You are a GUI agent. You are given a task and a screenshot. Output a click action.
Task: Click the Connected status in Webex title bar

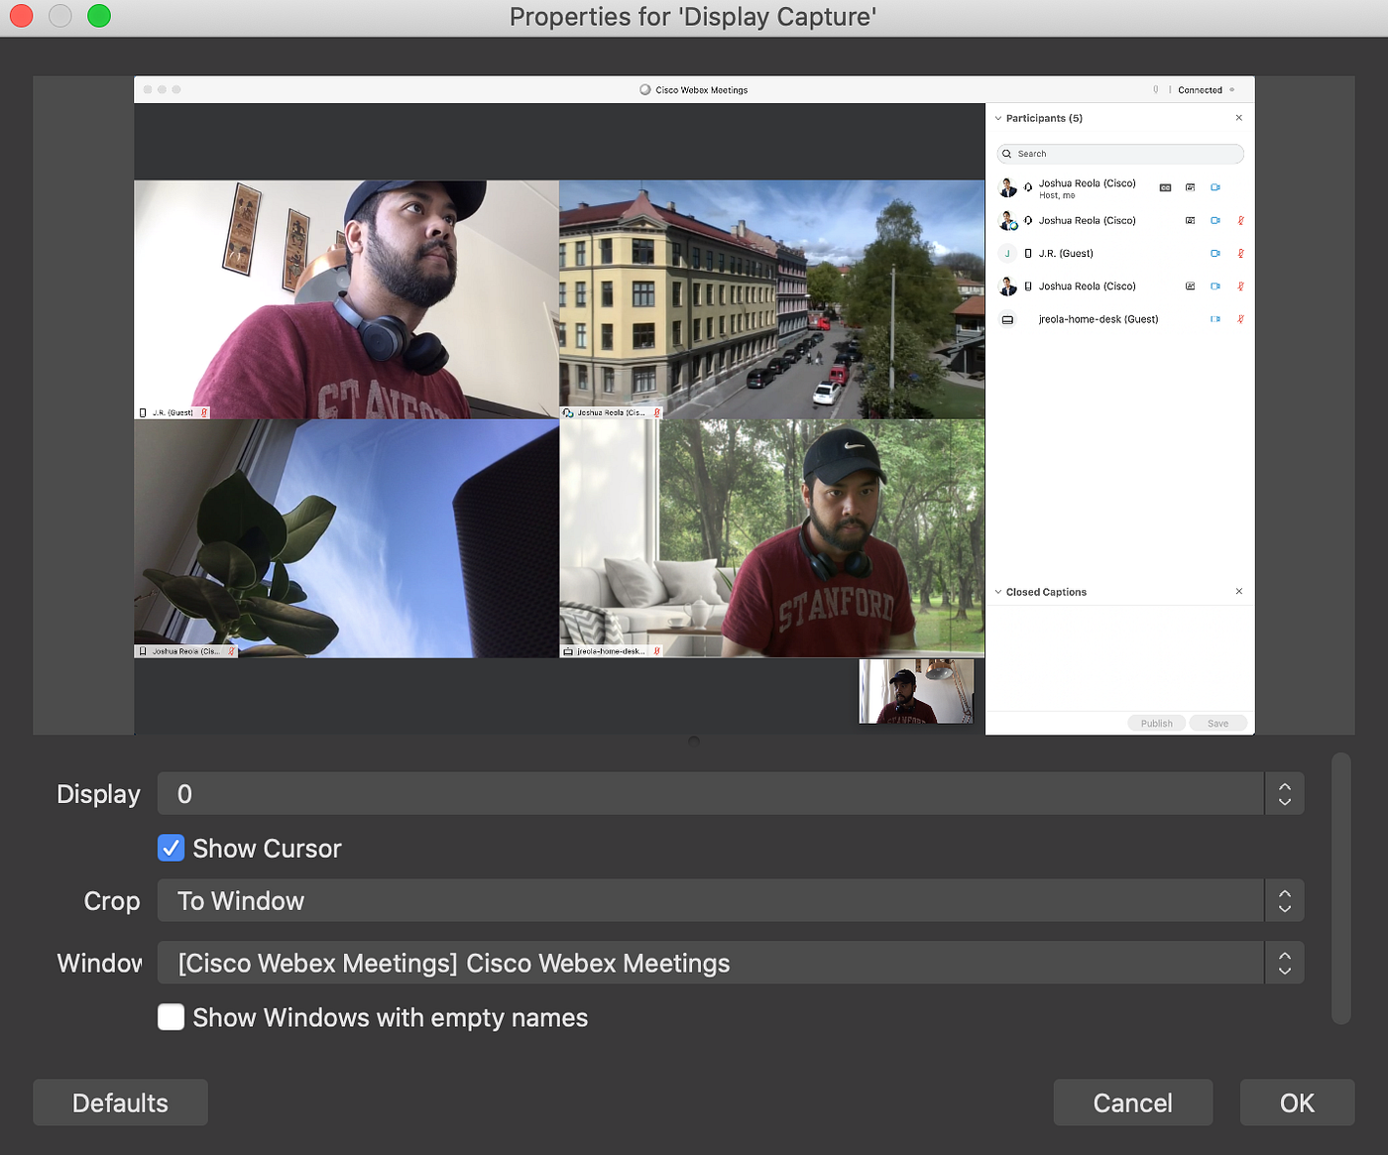1200,90
